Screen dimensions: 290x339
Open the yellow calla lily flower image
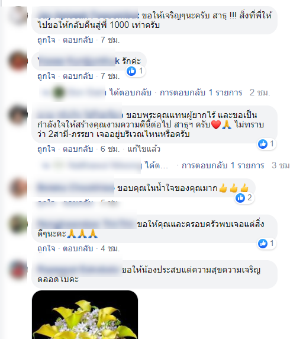85,315
